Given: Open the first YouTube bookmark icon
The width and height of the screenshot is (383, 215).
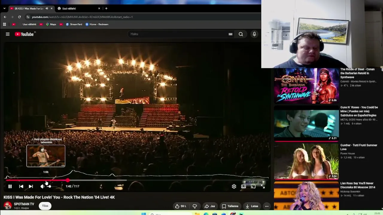Looking at the screenshot, I should coord(13,24).
